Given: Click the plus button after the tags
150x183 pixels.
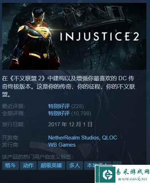Looking at the screenshot, I should [117, 164].
